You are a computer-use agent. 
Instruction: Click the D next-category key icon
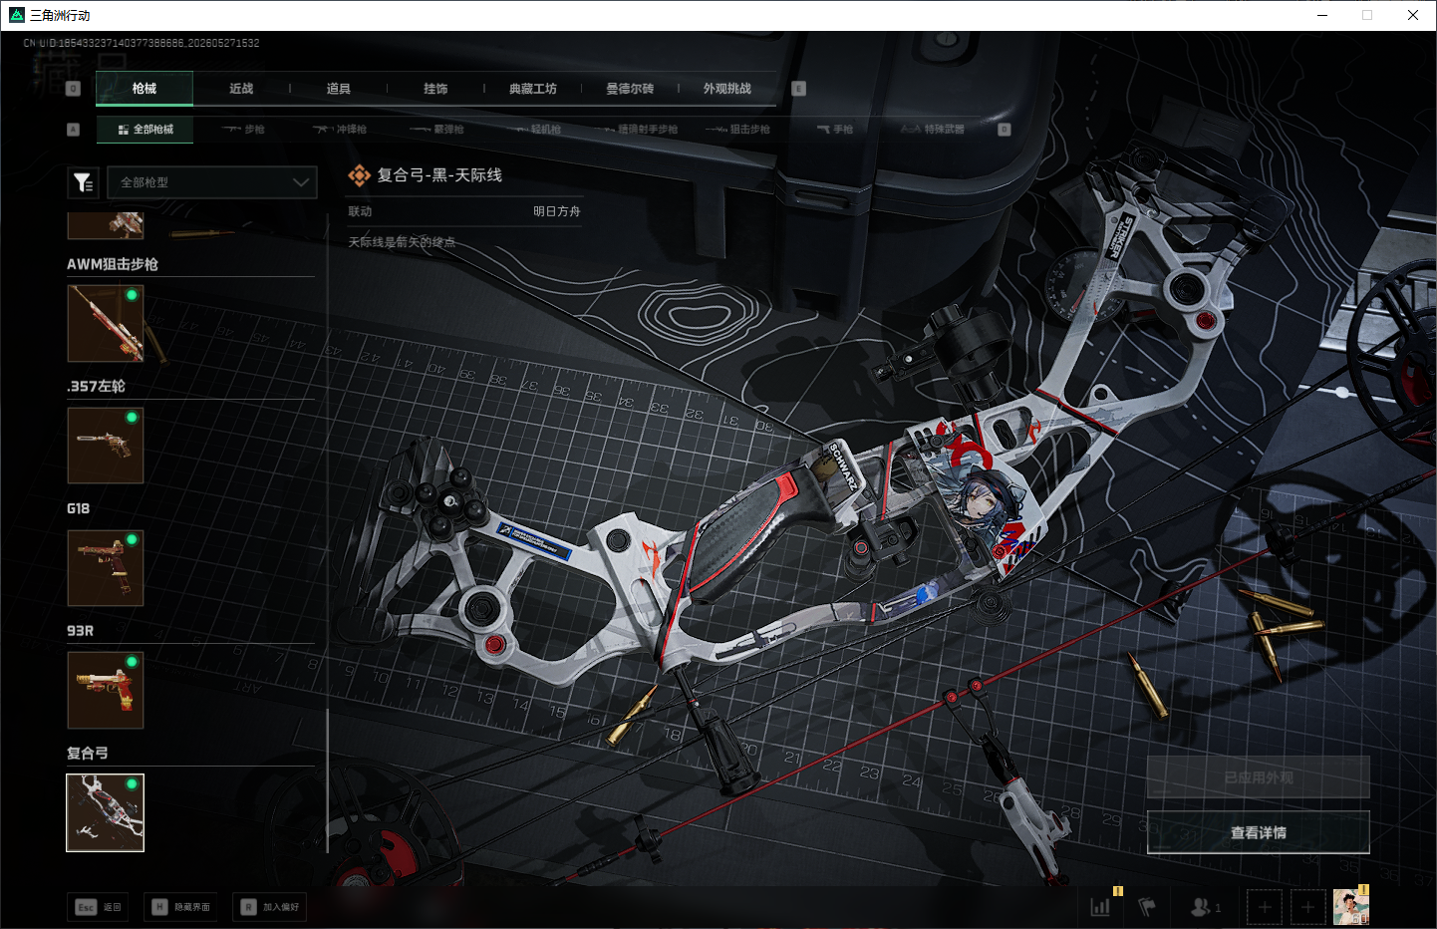point(1005,130)
